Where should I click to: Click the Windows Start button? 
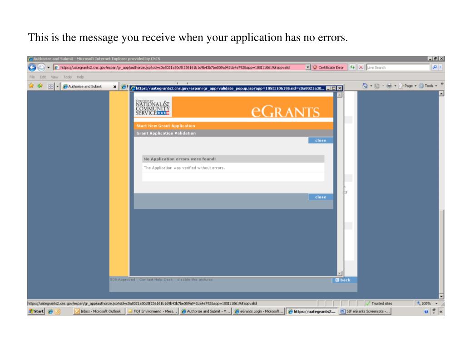[x=36, y=311]
